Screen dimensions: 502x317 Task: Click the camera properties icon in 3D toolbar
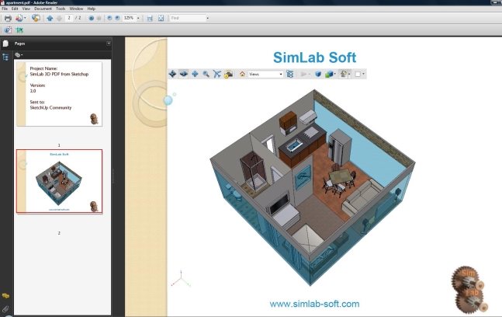coord(228,74)
